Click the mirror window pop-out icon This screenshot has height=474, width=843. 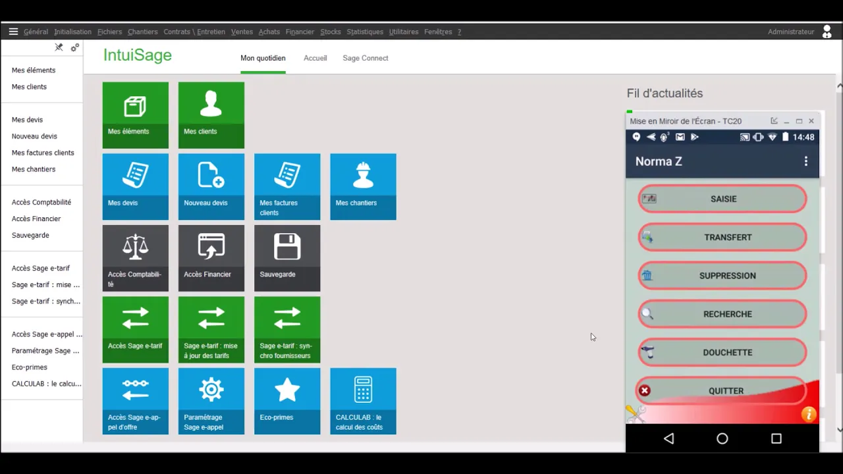tap(774, 121)
